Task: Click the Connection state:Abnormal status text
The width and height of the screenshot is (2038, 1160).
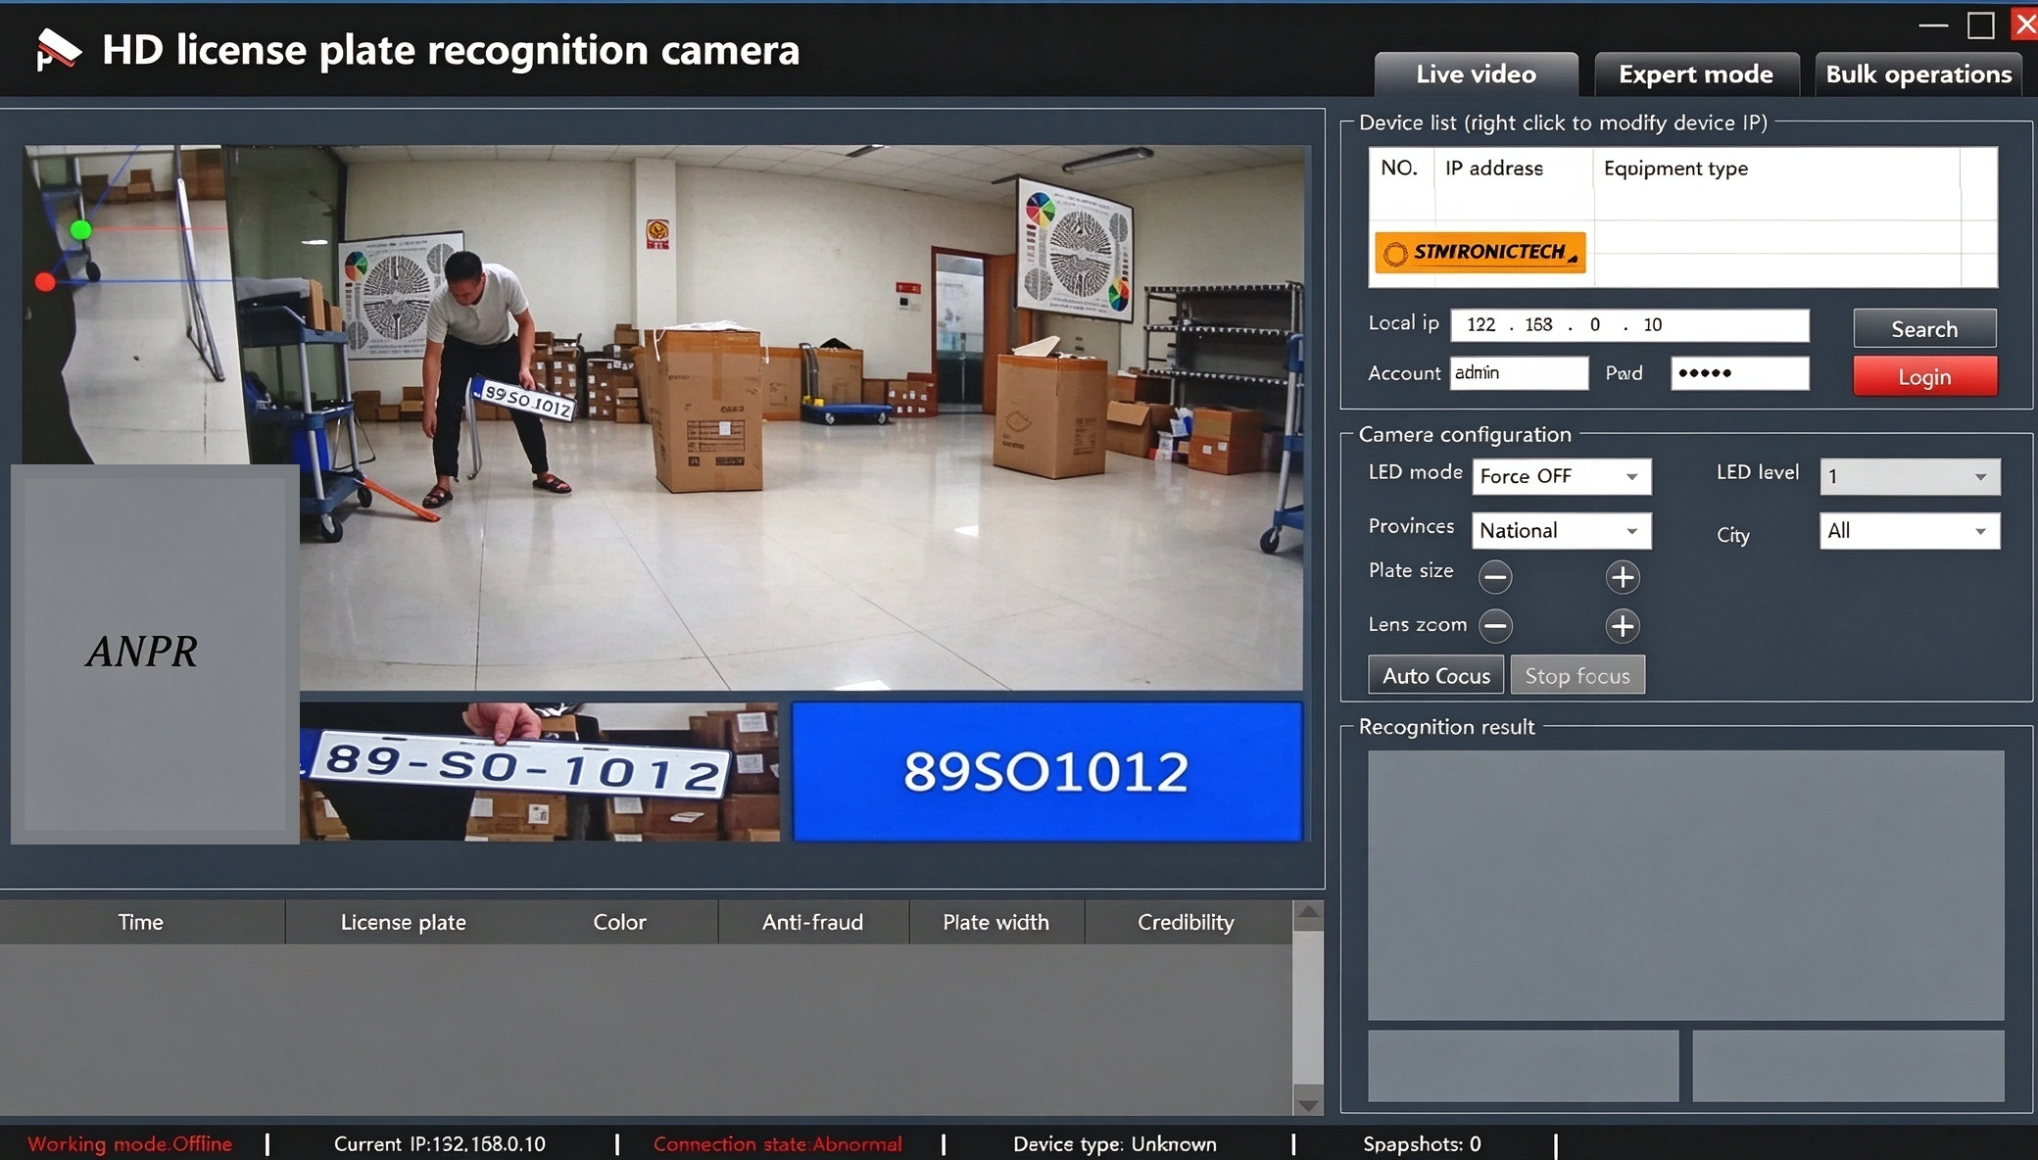Action: [x=778, y=1144]
